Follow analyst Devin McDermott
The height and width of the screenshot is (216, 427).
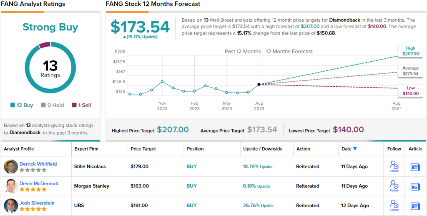pos(394,186)
